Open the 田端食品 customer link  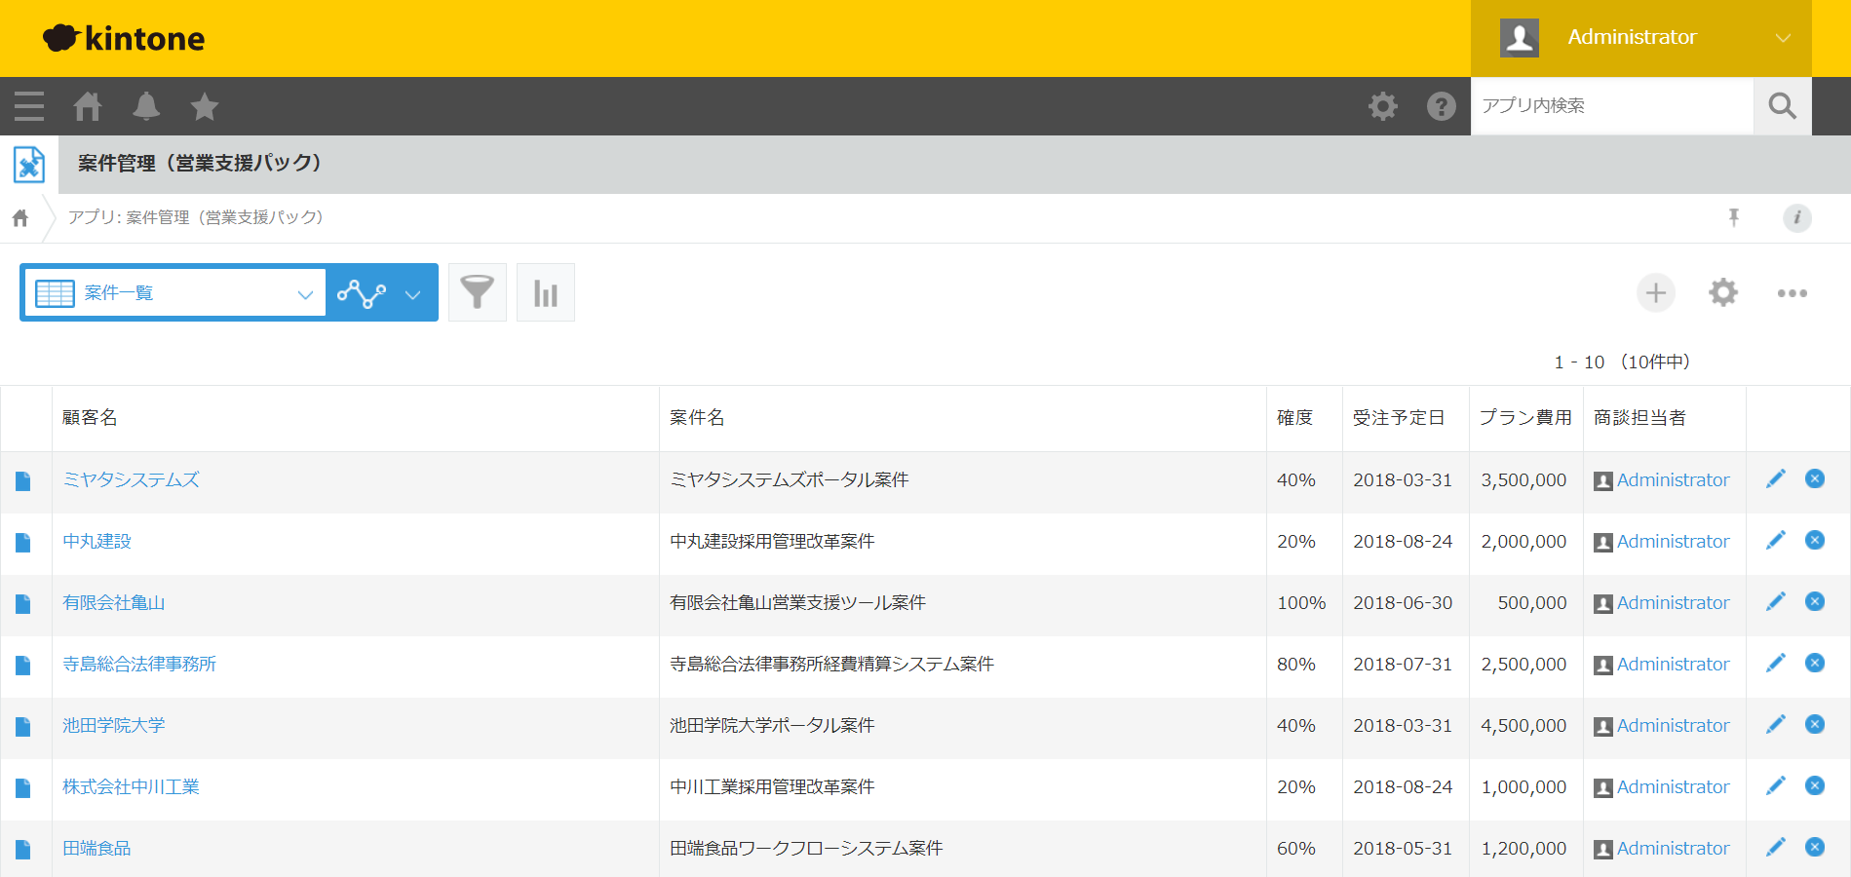point(96,848)
